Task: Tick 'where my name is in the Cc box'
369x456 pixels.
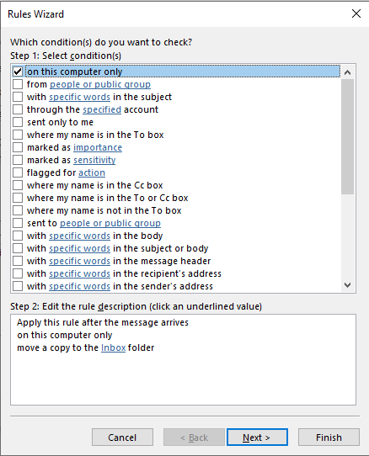Action: [18, 185]
